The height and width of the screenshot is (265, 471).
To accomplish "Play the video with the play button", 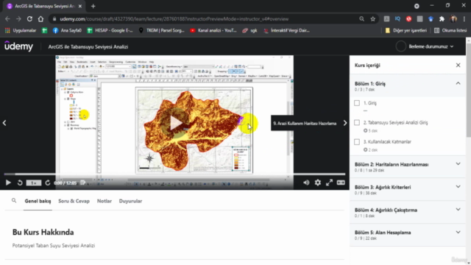I will click(8, 183).
